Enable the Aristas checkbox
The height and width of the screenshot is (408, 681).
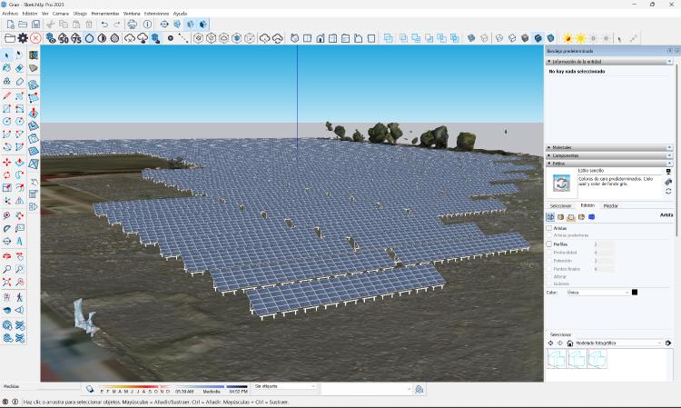pyautogui.click(x=549, y=228)
